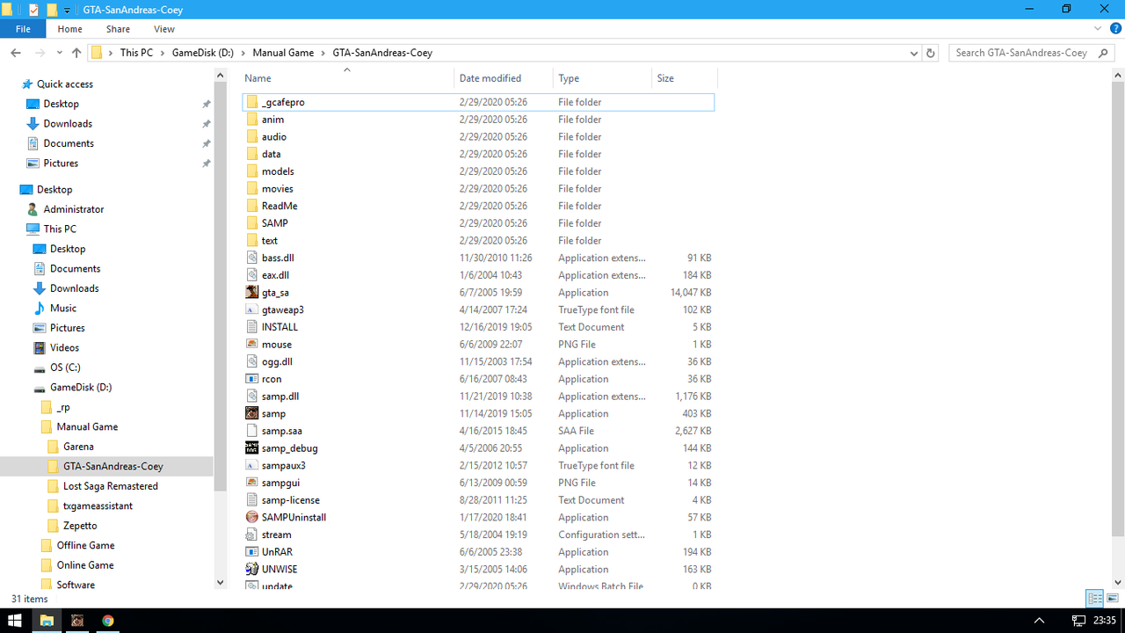Expand the Quick Access Toolbar customize dropdown
The height and width of the screenshot is (633, 1125).
point(68,10)
